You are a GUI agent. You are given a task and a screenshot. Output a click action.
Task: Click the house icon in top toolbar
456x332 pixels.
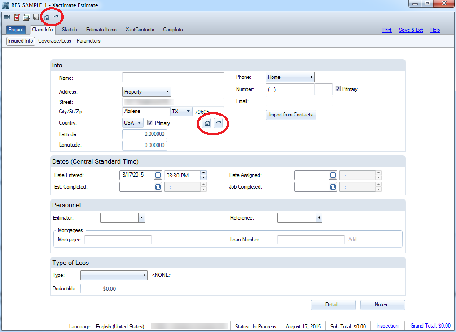(x=47, y=17)
